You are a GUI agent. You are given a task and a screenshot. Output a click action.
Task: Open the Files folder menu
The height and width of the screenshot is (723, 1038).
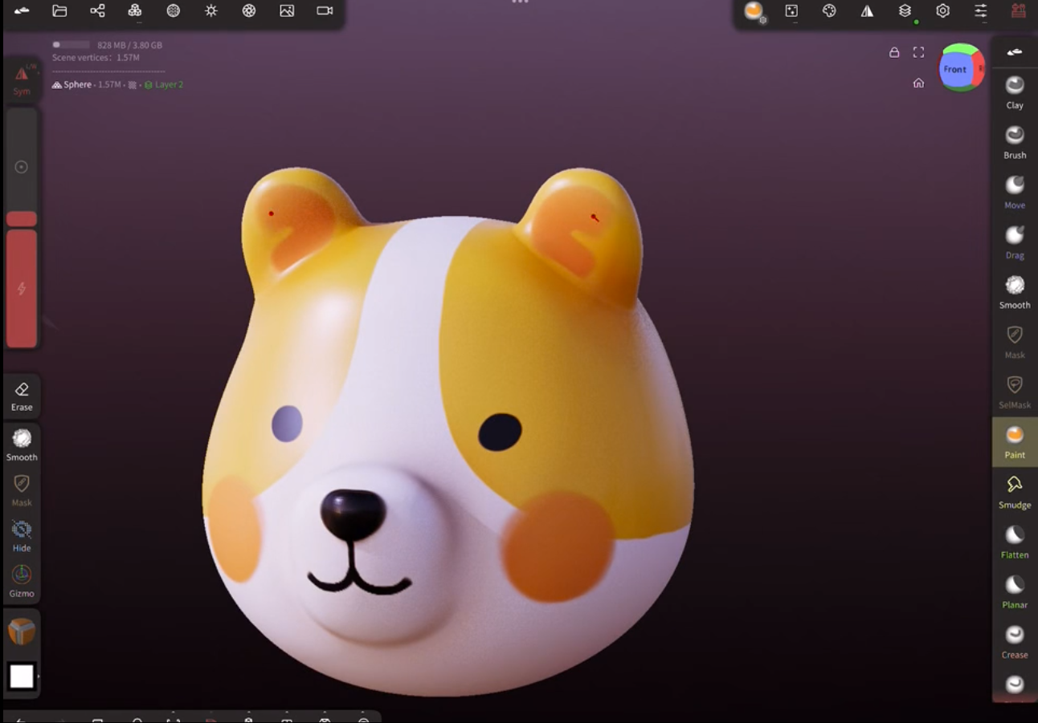pyautogui.click(x=59, y=10)
